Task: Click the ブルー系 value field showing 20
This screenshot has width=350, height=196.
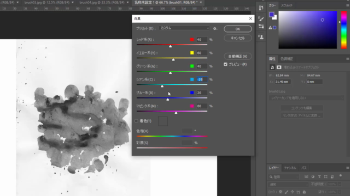Action: coord(202,93)
